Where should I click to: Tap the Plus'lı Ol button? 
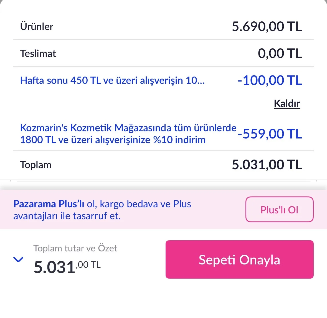click(x=279, y=210)
